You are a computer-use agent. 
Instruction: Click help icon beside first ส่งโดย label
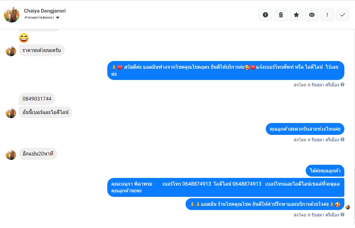(x=342, y=85)
